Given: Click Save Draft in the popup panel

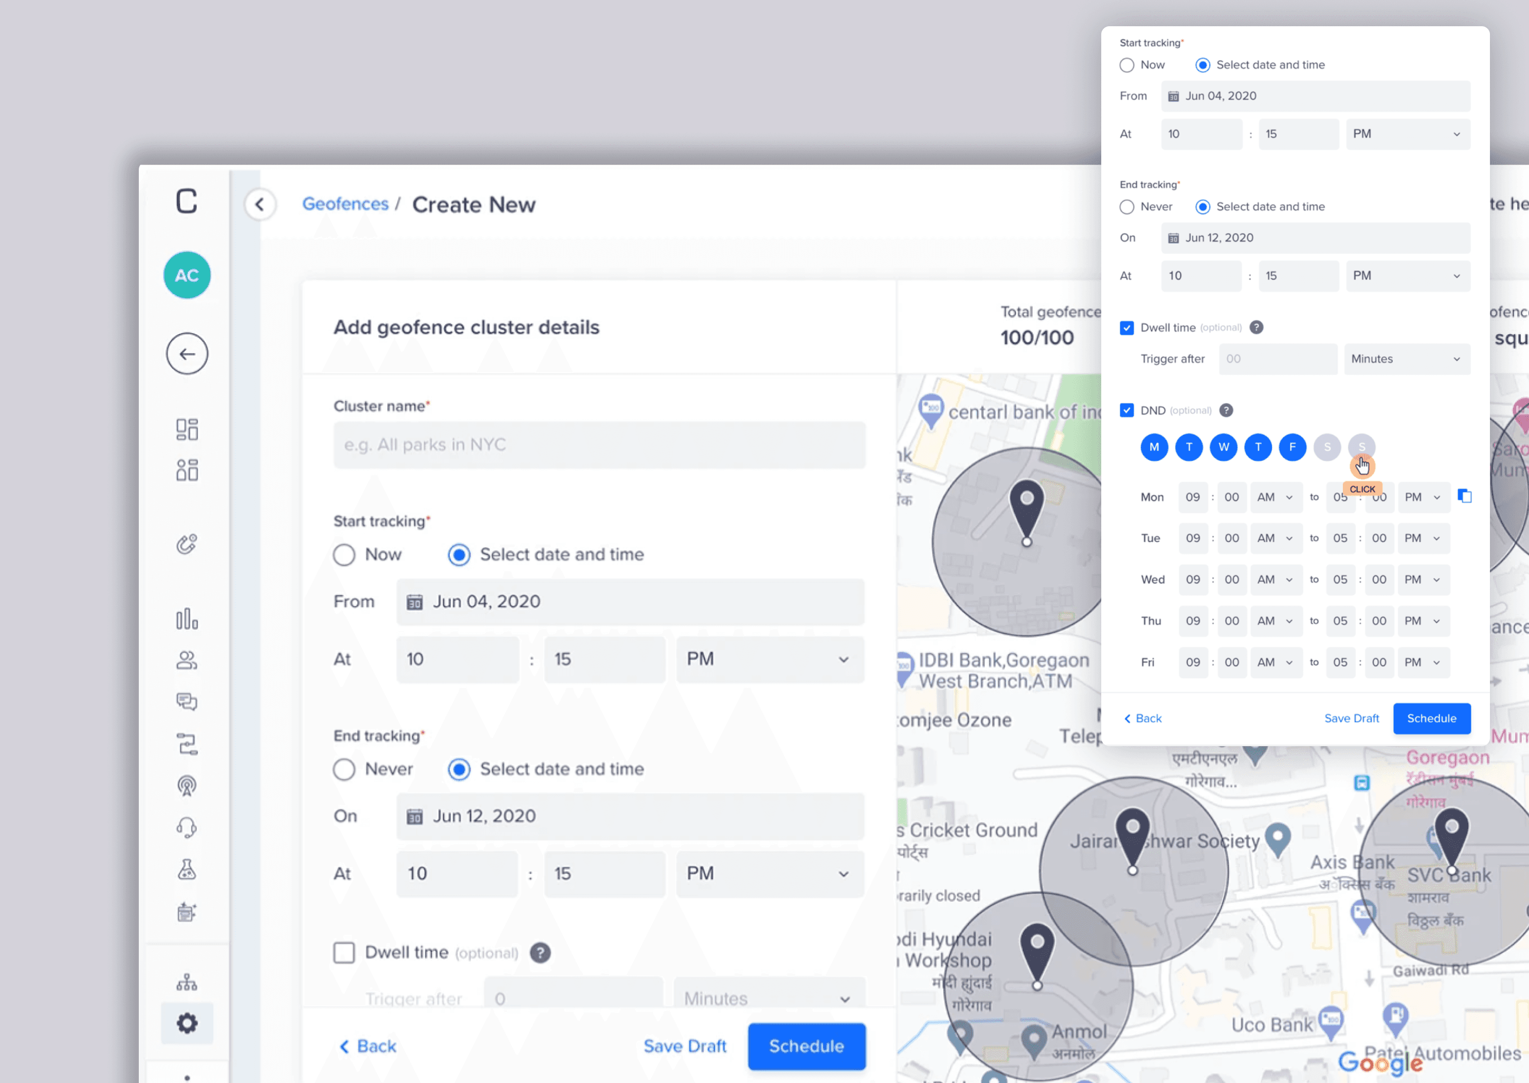Looking at the screenshot, I should 1352,718.
